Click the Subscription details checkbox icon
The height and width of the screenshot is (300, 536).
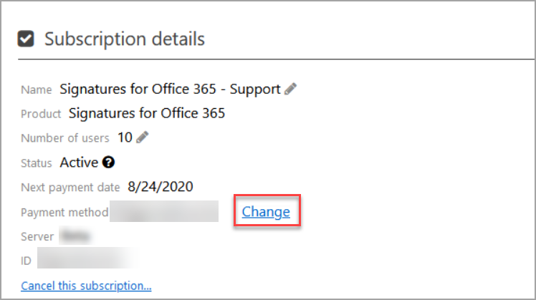click(x=27, y=39)
